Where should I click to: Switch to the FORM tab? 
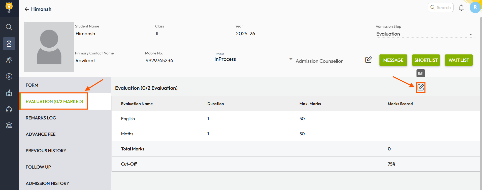coord(32,85)
